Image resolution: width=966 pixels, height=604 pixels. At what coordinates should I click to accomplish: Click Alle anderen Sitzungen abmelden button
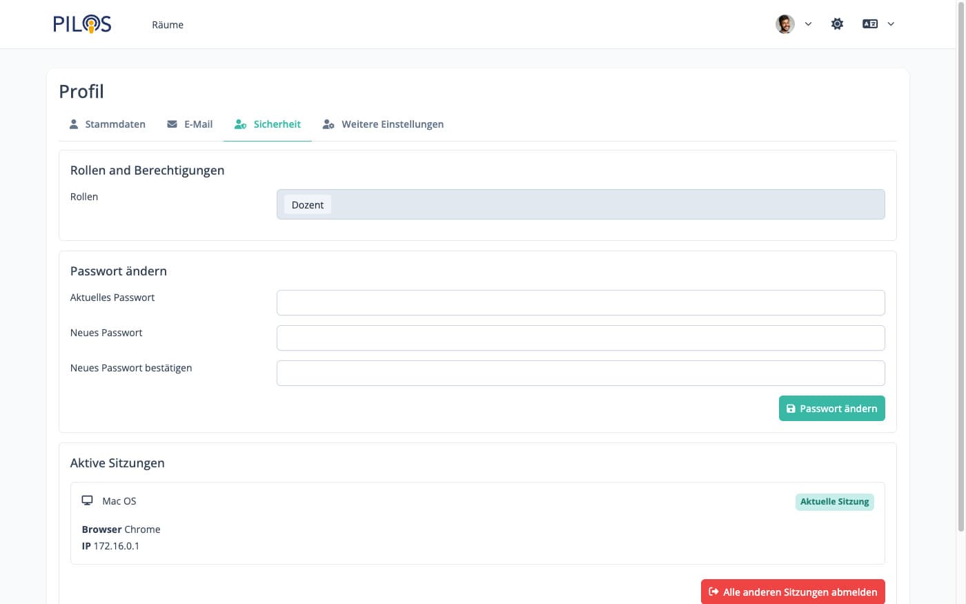pyautogui.click(x=792, y=592)
